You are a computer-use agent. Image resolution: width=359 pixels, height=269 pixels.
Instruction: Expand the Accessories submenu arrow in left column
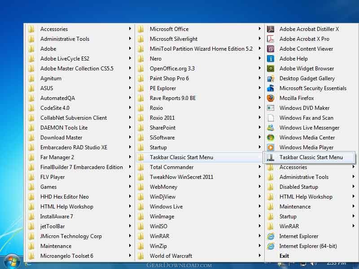130,29
